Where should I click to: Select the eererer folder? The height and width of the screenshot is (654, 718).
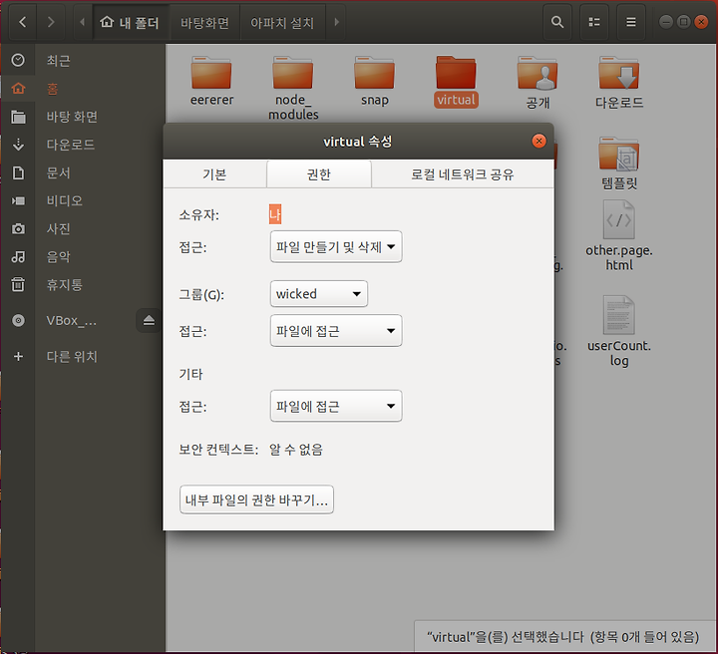211,81
